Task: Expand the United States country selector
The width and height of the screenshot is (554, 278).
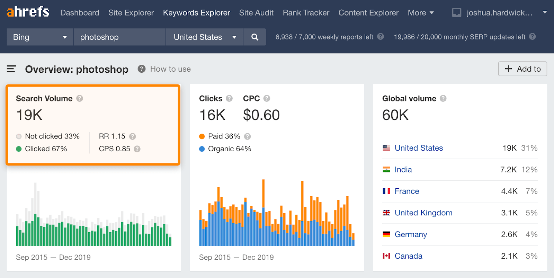Action: pos(205,37)
